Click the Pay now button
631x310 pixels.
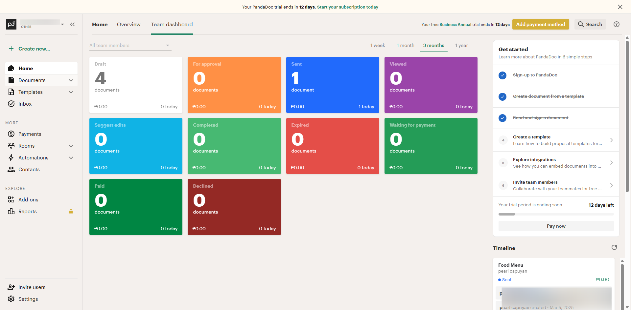[556, 226]
